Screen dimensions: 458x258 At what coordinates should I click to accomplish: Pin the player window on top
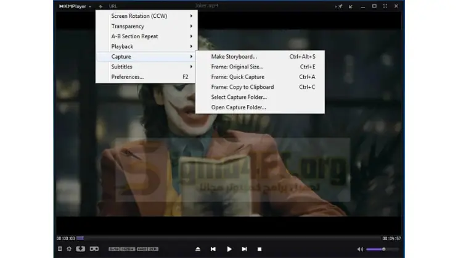tap(339, 6)
